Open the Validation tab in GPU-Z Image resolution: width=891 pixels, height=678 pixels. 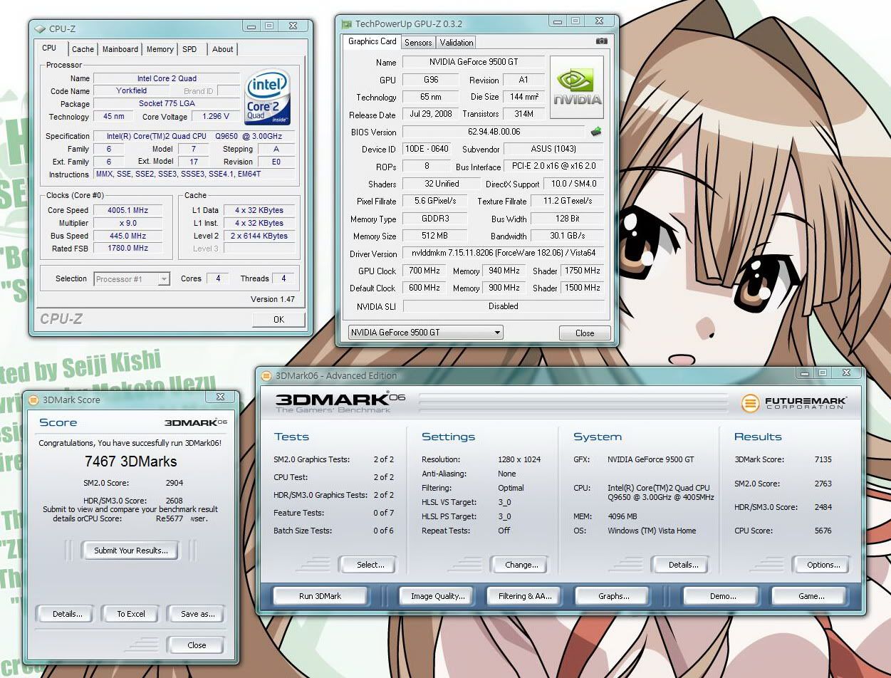pos(456,43)
